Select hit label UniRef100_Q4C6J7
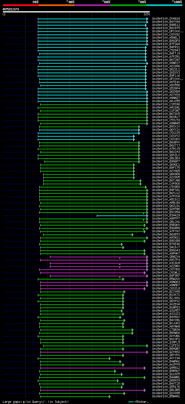The width and height of the screenshot is (185, 404). click(166, 247)
